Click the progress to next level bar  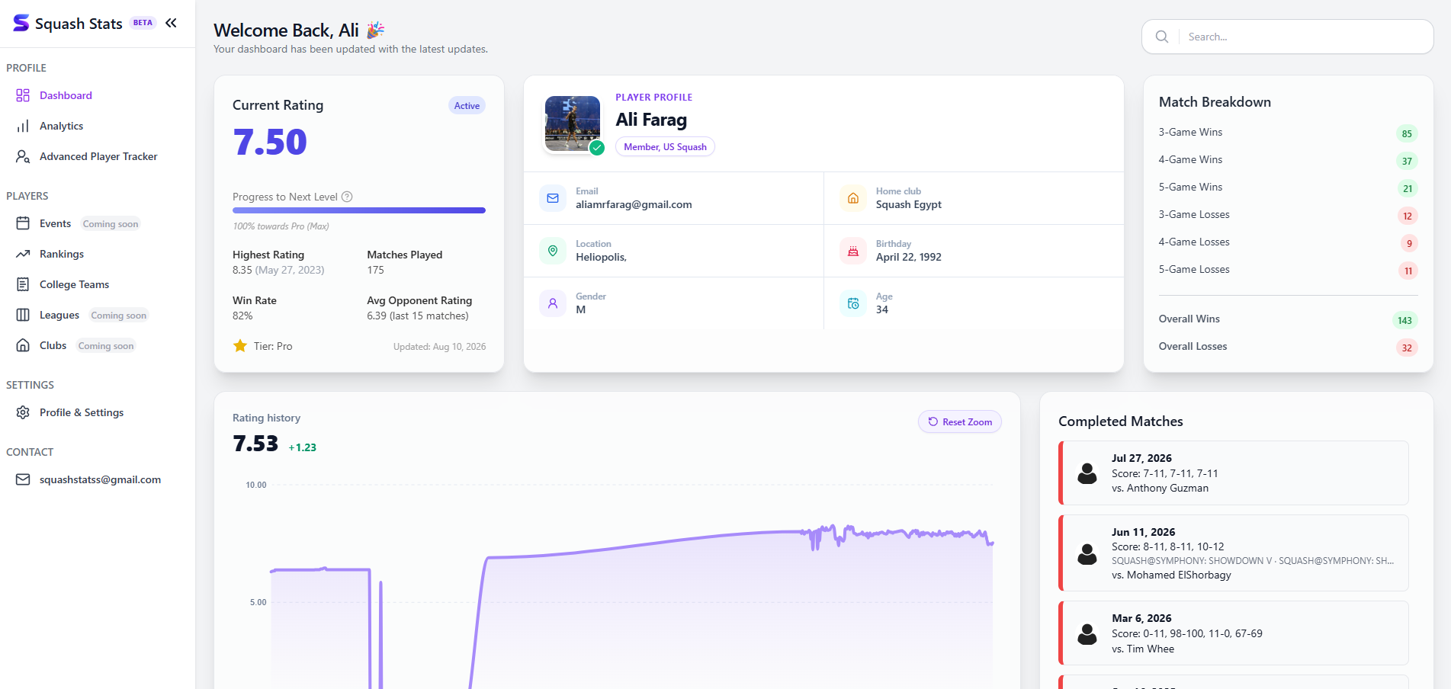[x=359, y=210]
